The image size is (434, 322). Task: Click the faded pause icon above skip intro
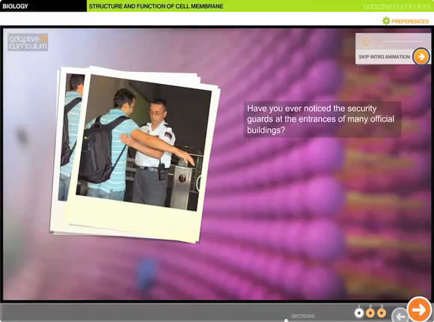pyautogui.click(x=366, y=42)
